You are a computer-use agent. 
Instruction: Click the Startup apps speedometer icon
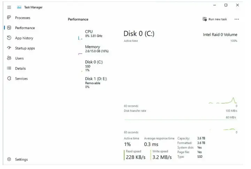pos(9,48)
